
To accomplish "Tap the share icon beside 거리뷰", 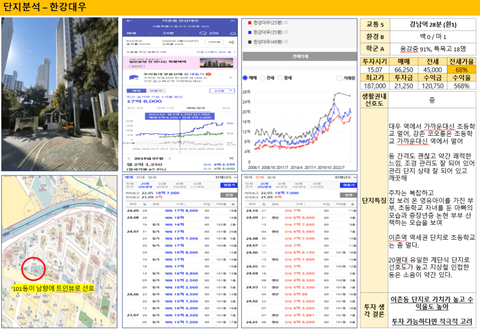I will 231,42.
